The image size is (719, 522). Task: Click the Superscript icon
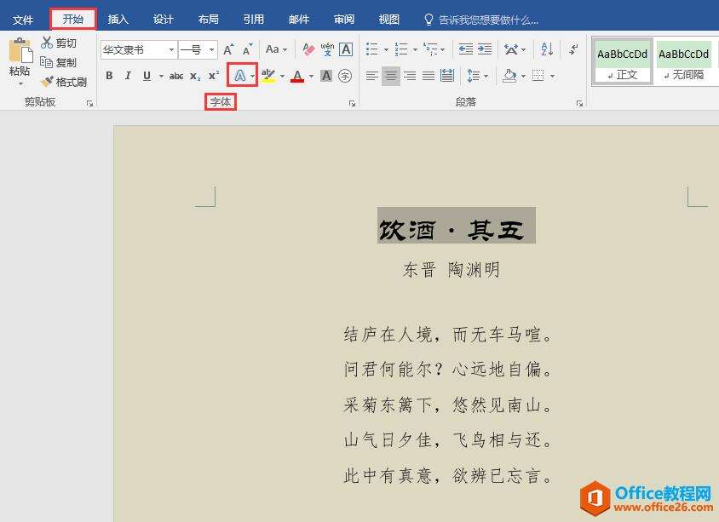coord(213,75)
